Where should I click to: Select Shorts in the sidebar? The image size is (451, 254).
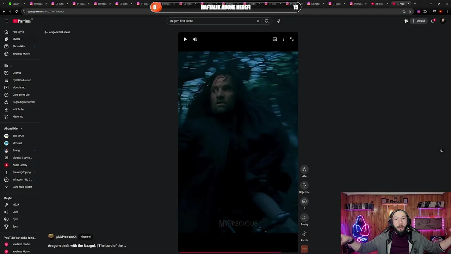[19, 39]
